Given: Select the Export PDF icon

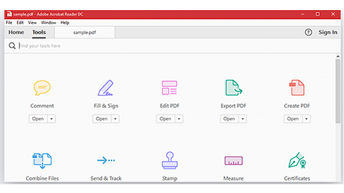Looking at the screenshot, I should [234, 88].
